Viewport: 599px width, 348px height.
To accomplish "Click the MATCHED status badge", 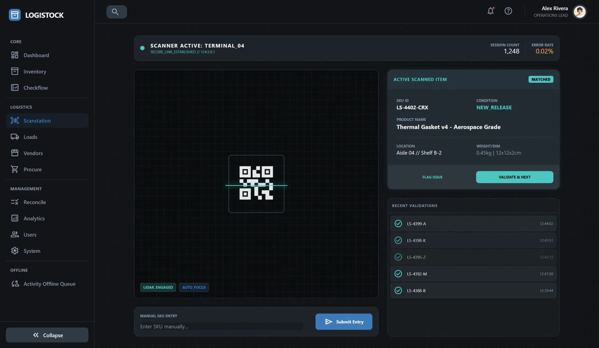I will click(x=541, y=79).
